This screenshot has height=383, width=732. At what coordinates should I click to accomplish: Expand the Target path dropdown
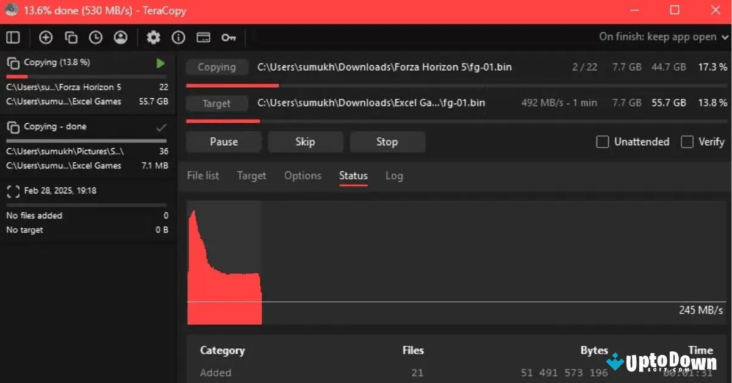pos(217,103)
